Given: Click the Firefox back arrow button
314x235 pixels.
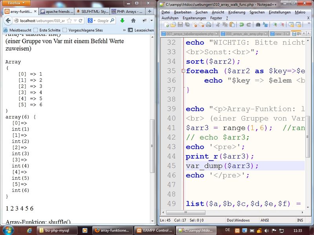Looking at the screenshot, I should pos(8,20).
